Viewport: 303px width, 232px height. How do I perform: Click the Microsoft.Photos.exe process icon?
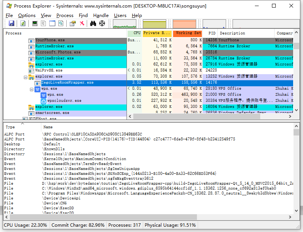pos(31,53)
